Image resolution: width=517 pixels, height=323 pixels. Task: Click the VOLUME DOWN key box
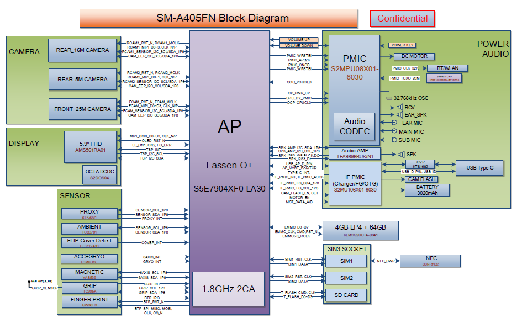pos(299,45)
